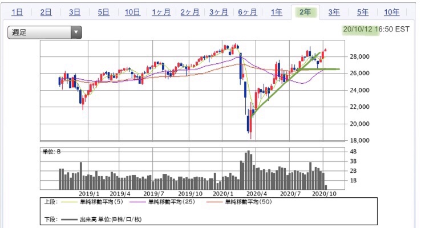Open the 3日 chart range
This screenshot has height=228, width=425.
75,12
